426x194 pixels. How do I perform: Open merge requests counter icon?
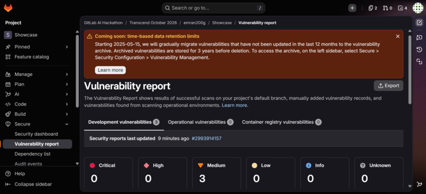click(387, 8)
